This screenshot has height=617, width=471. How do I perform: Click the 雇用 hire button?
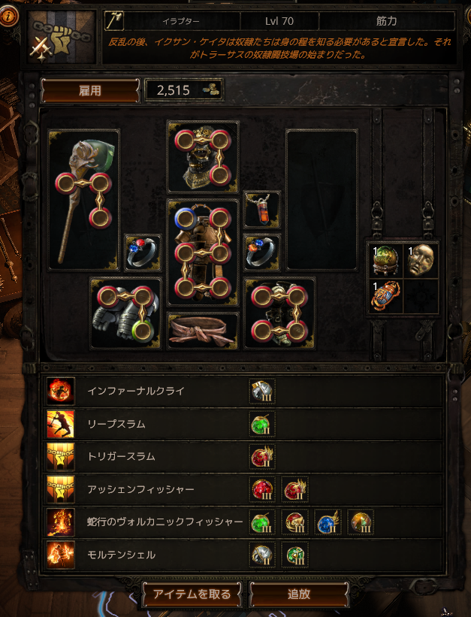(x=90, y=90)
